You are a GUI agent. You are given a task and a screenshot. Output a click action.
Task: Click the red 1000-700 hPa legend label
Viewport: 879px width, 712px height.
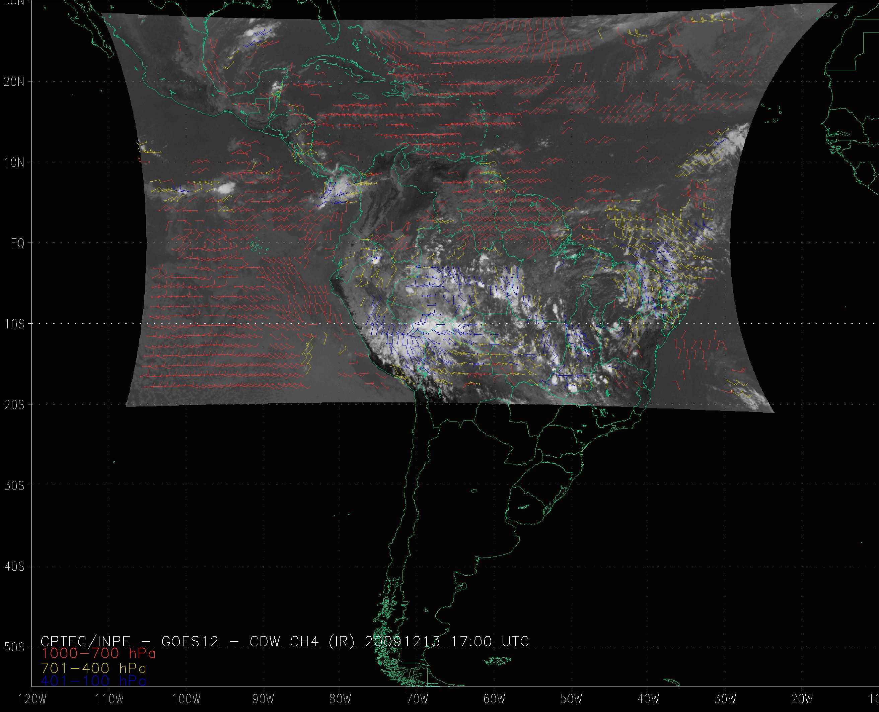click(98, 653)
